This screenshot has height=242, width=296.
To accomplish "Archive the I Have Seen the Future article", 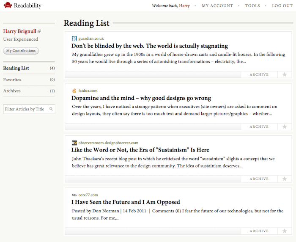I will click(x=259, y=231).
